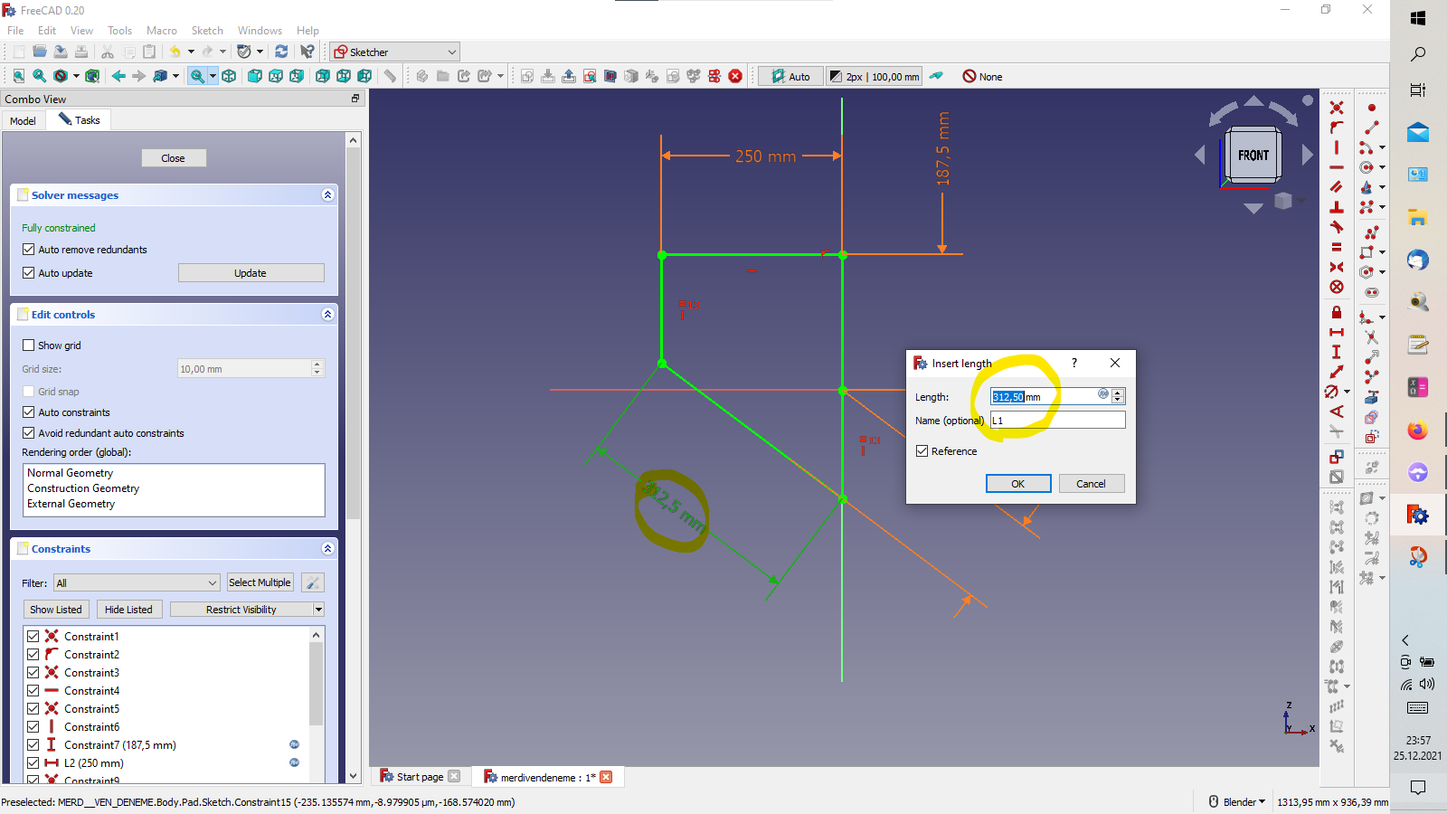Collapse the Solver messages section

[327, 195]
